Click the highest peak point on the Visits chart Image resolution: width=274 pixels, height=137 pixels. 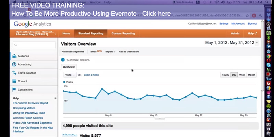pos(102,89)
